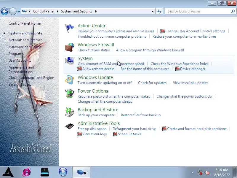This screenshot has height=178, width=237.
Task: Open Windows Update heading link
Action: (x=95, y=77)
